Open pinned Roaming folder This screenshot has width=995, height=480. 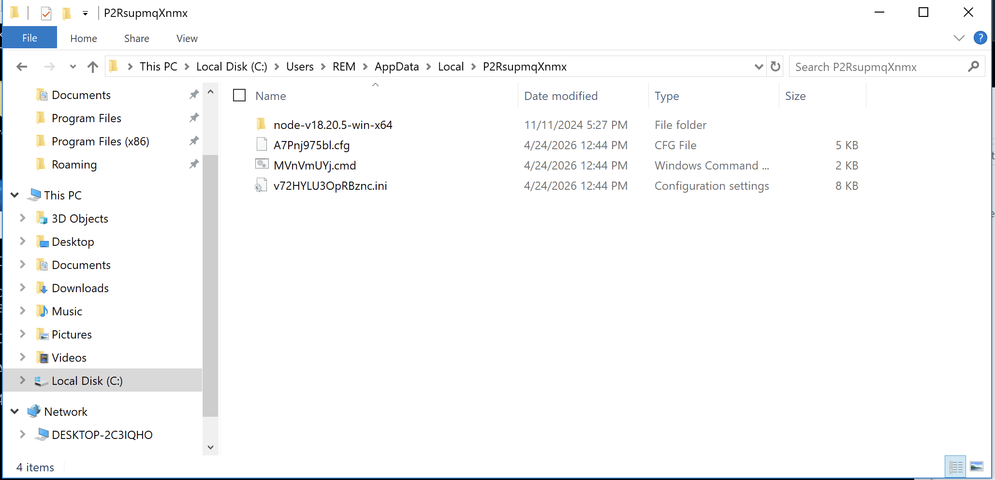(x=74, y=165)
